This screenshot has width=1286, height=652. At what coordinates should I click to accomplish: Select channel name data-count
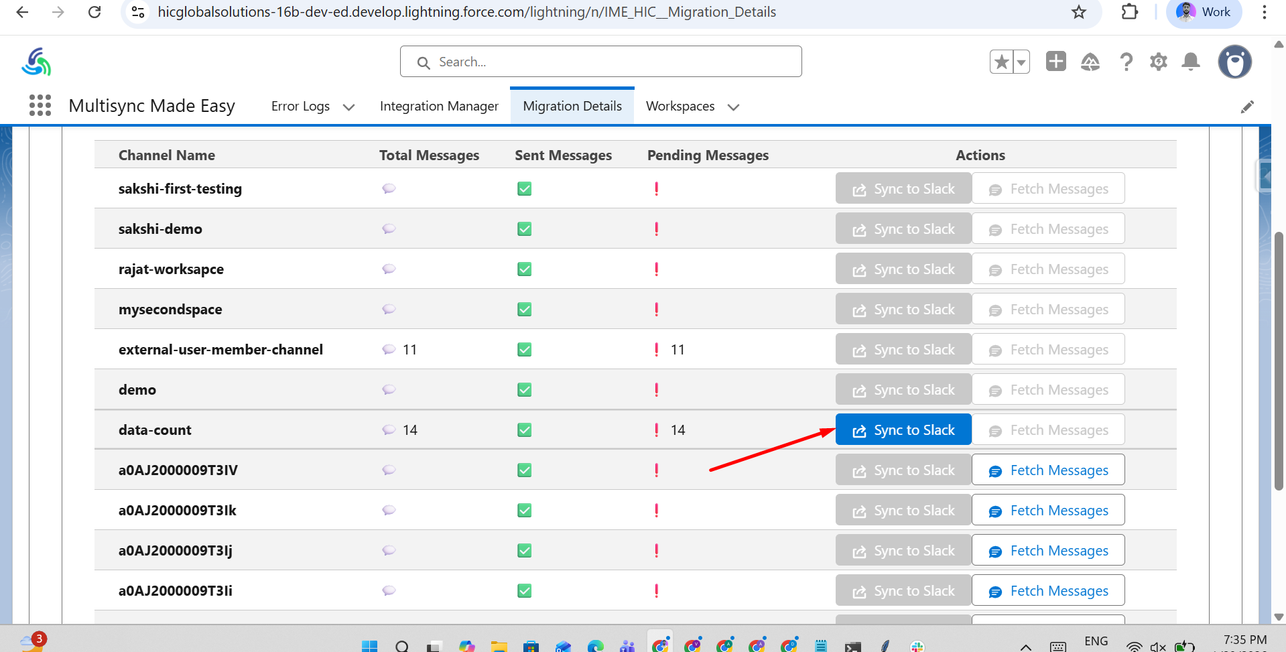(x=155, y=430)
